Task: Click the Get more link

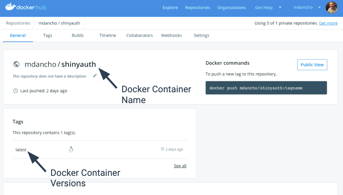Action: pyautogui.click(x=328, y=23)
